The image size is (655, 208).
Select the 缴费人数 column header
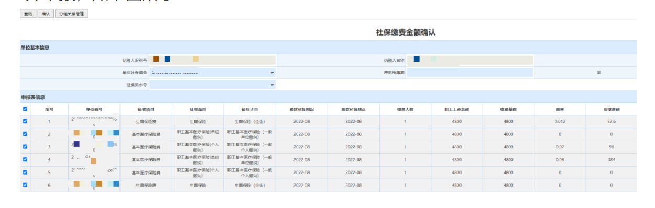pyautogui.click(x=405, y=109)
